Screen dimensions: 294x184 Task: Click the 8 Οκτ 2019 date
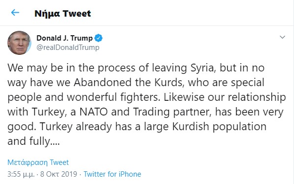click(59, 174)
